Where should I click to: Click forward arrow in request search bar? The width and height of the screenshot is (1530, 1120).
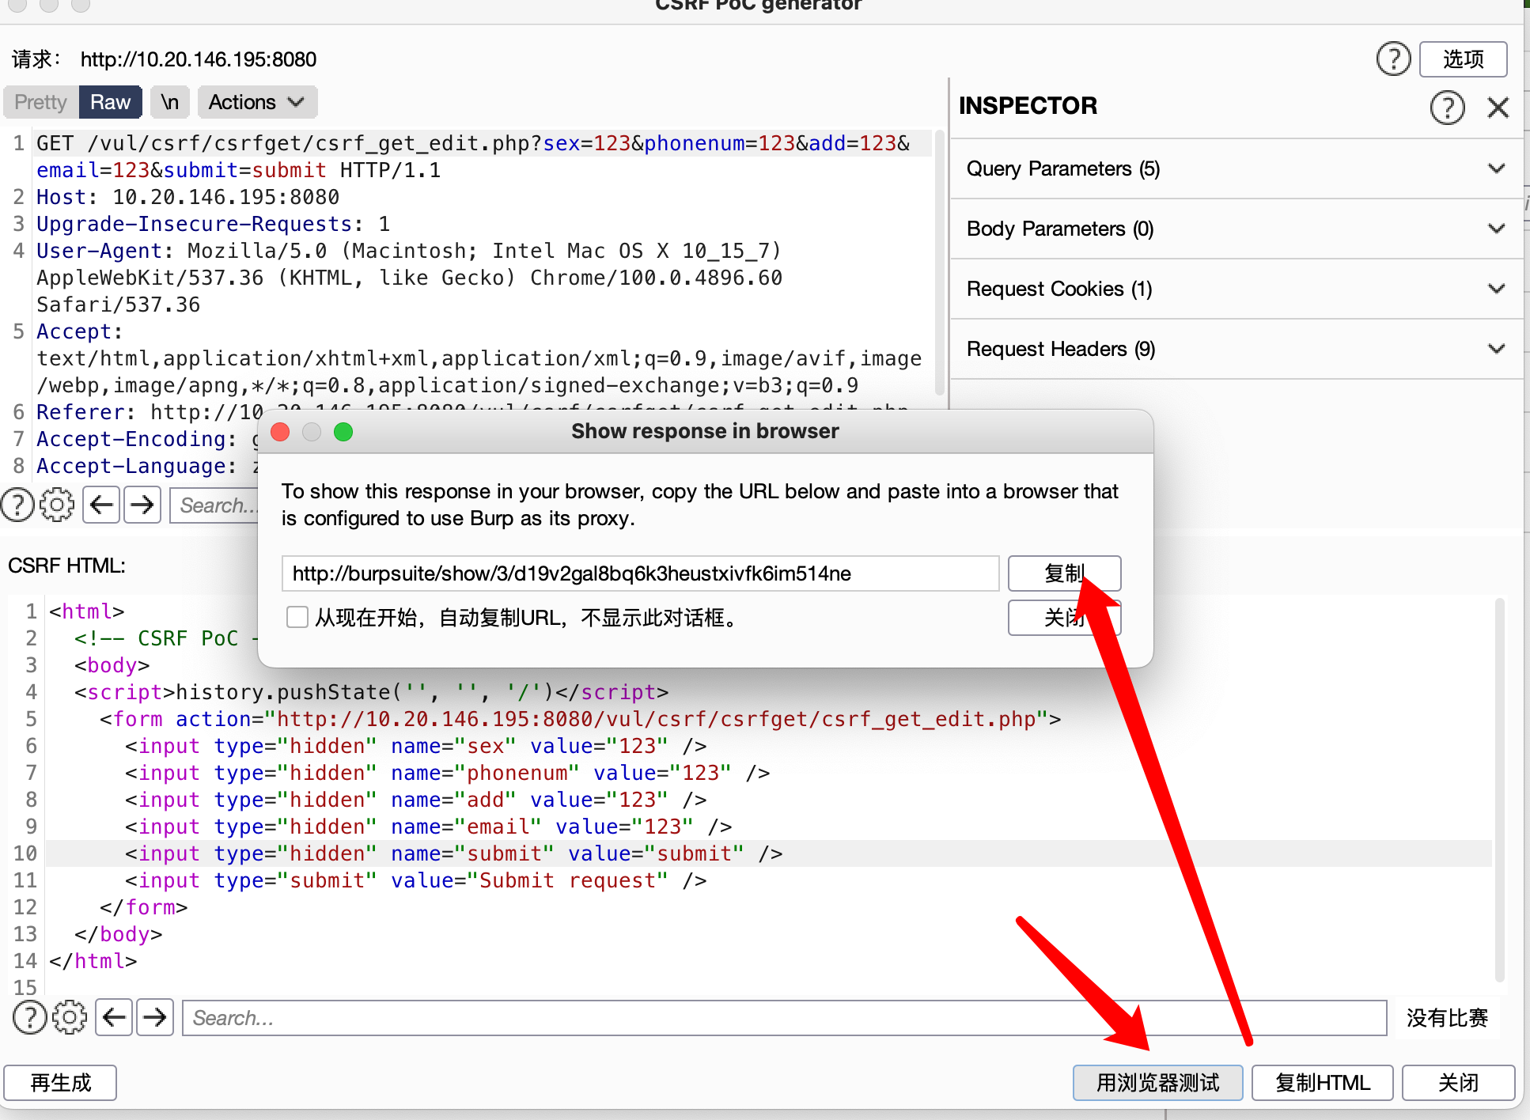(x=142, y=505)
